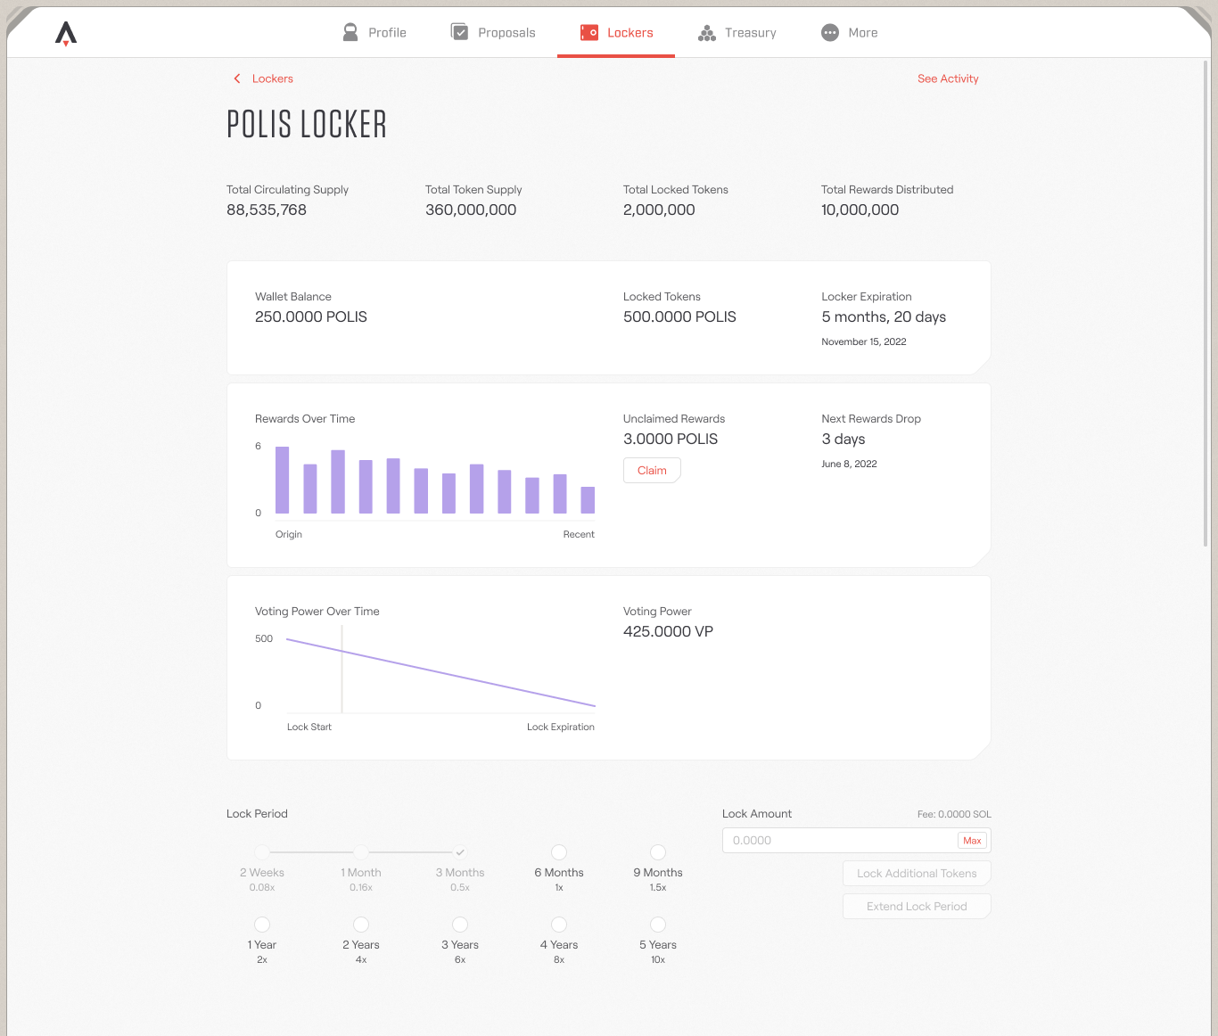Click the More ellipsis icon
Screen dimensions: 1218x1036
[x=830, y=32]
